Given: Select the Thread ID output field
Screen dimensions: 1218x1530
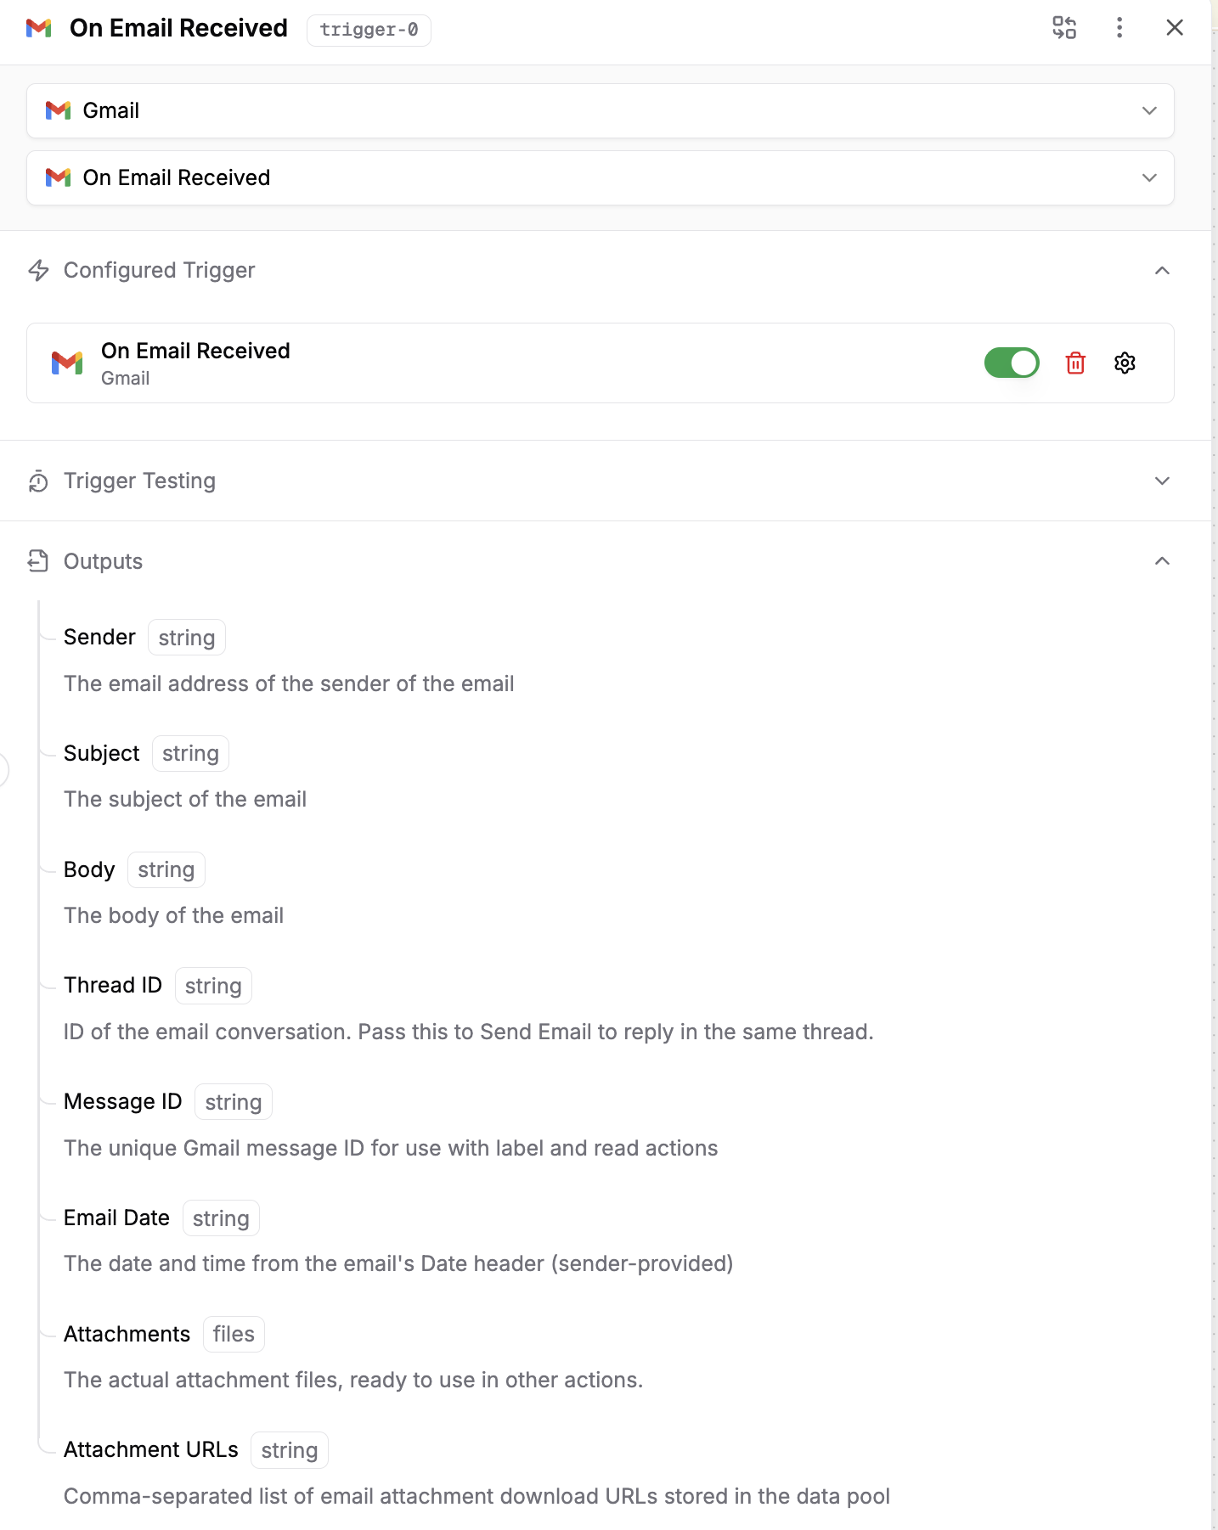Looking at the screenshot, I should (113, 986).
